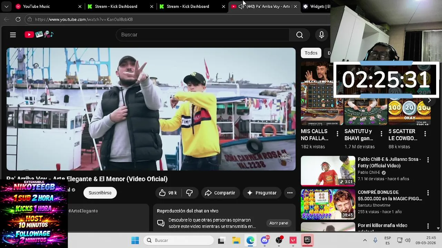Select the Todos filter chip

click(311, 53)
